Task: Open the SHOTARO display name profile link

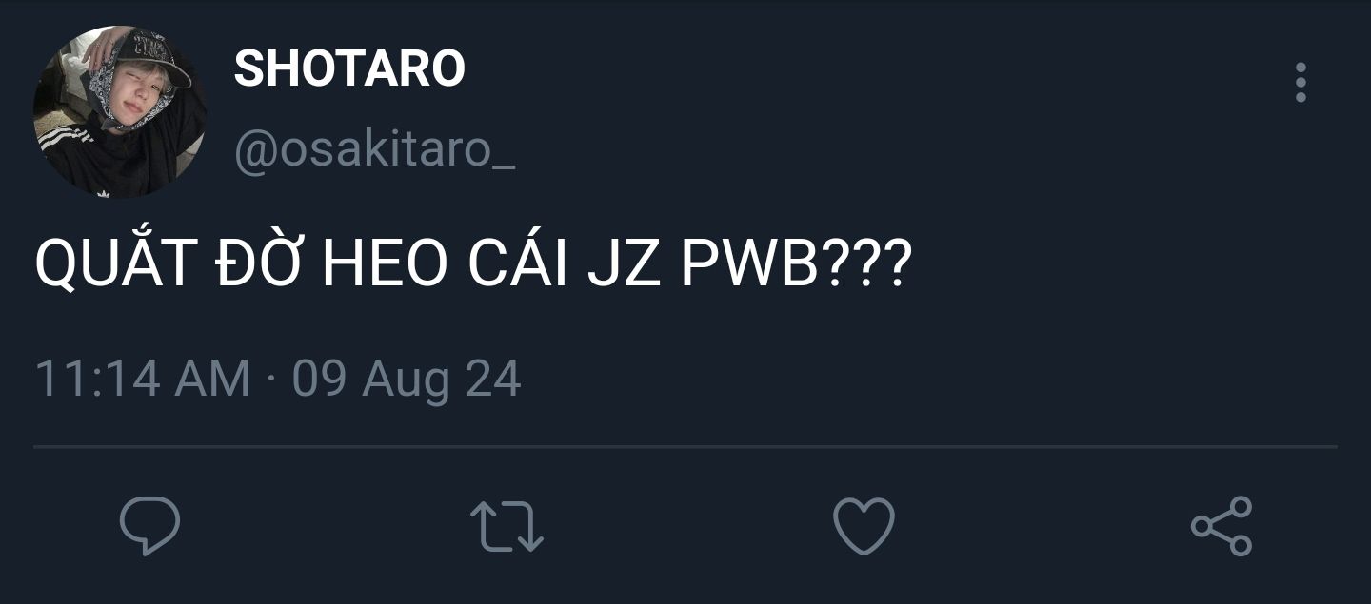Action: 349,68
